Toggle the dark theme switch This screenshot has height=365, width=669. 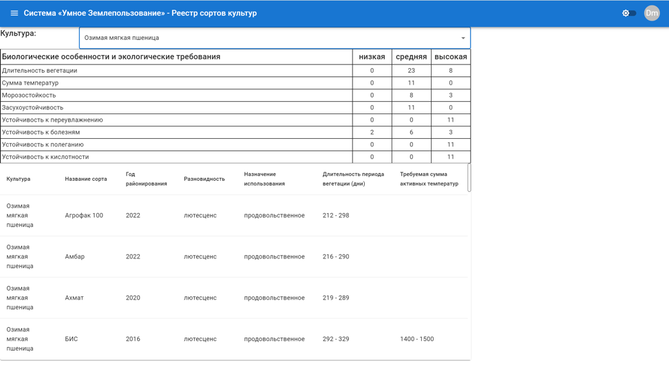[629, 13]
